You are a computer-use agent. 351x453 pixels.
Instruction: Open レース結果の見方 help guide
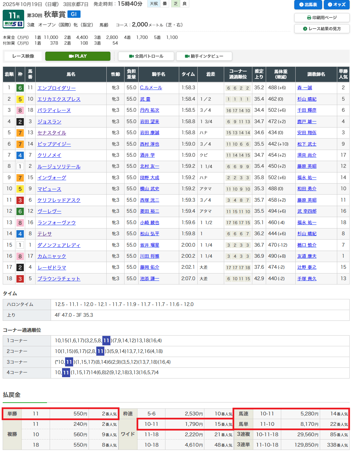pos(322,29)
